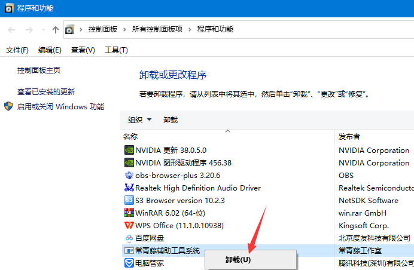
Task: Select 常青藤辅助工具系统 entry
Action: pyautogui.click(x=168, y=250)
